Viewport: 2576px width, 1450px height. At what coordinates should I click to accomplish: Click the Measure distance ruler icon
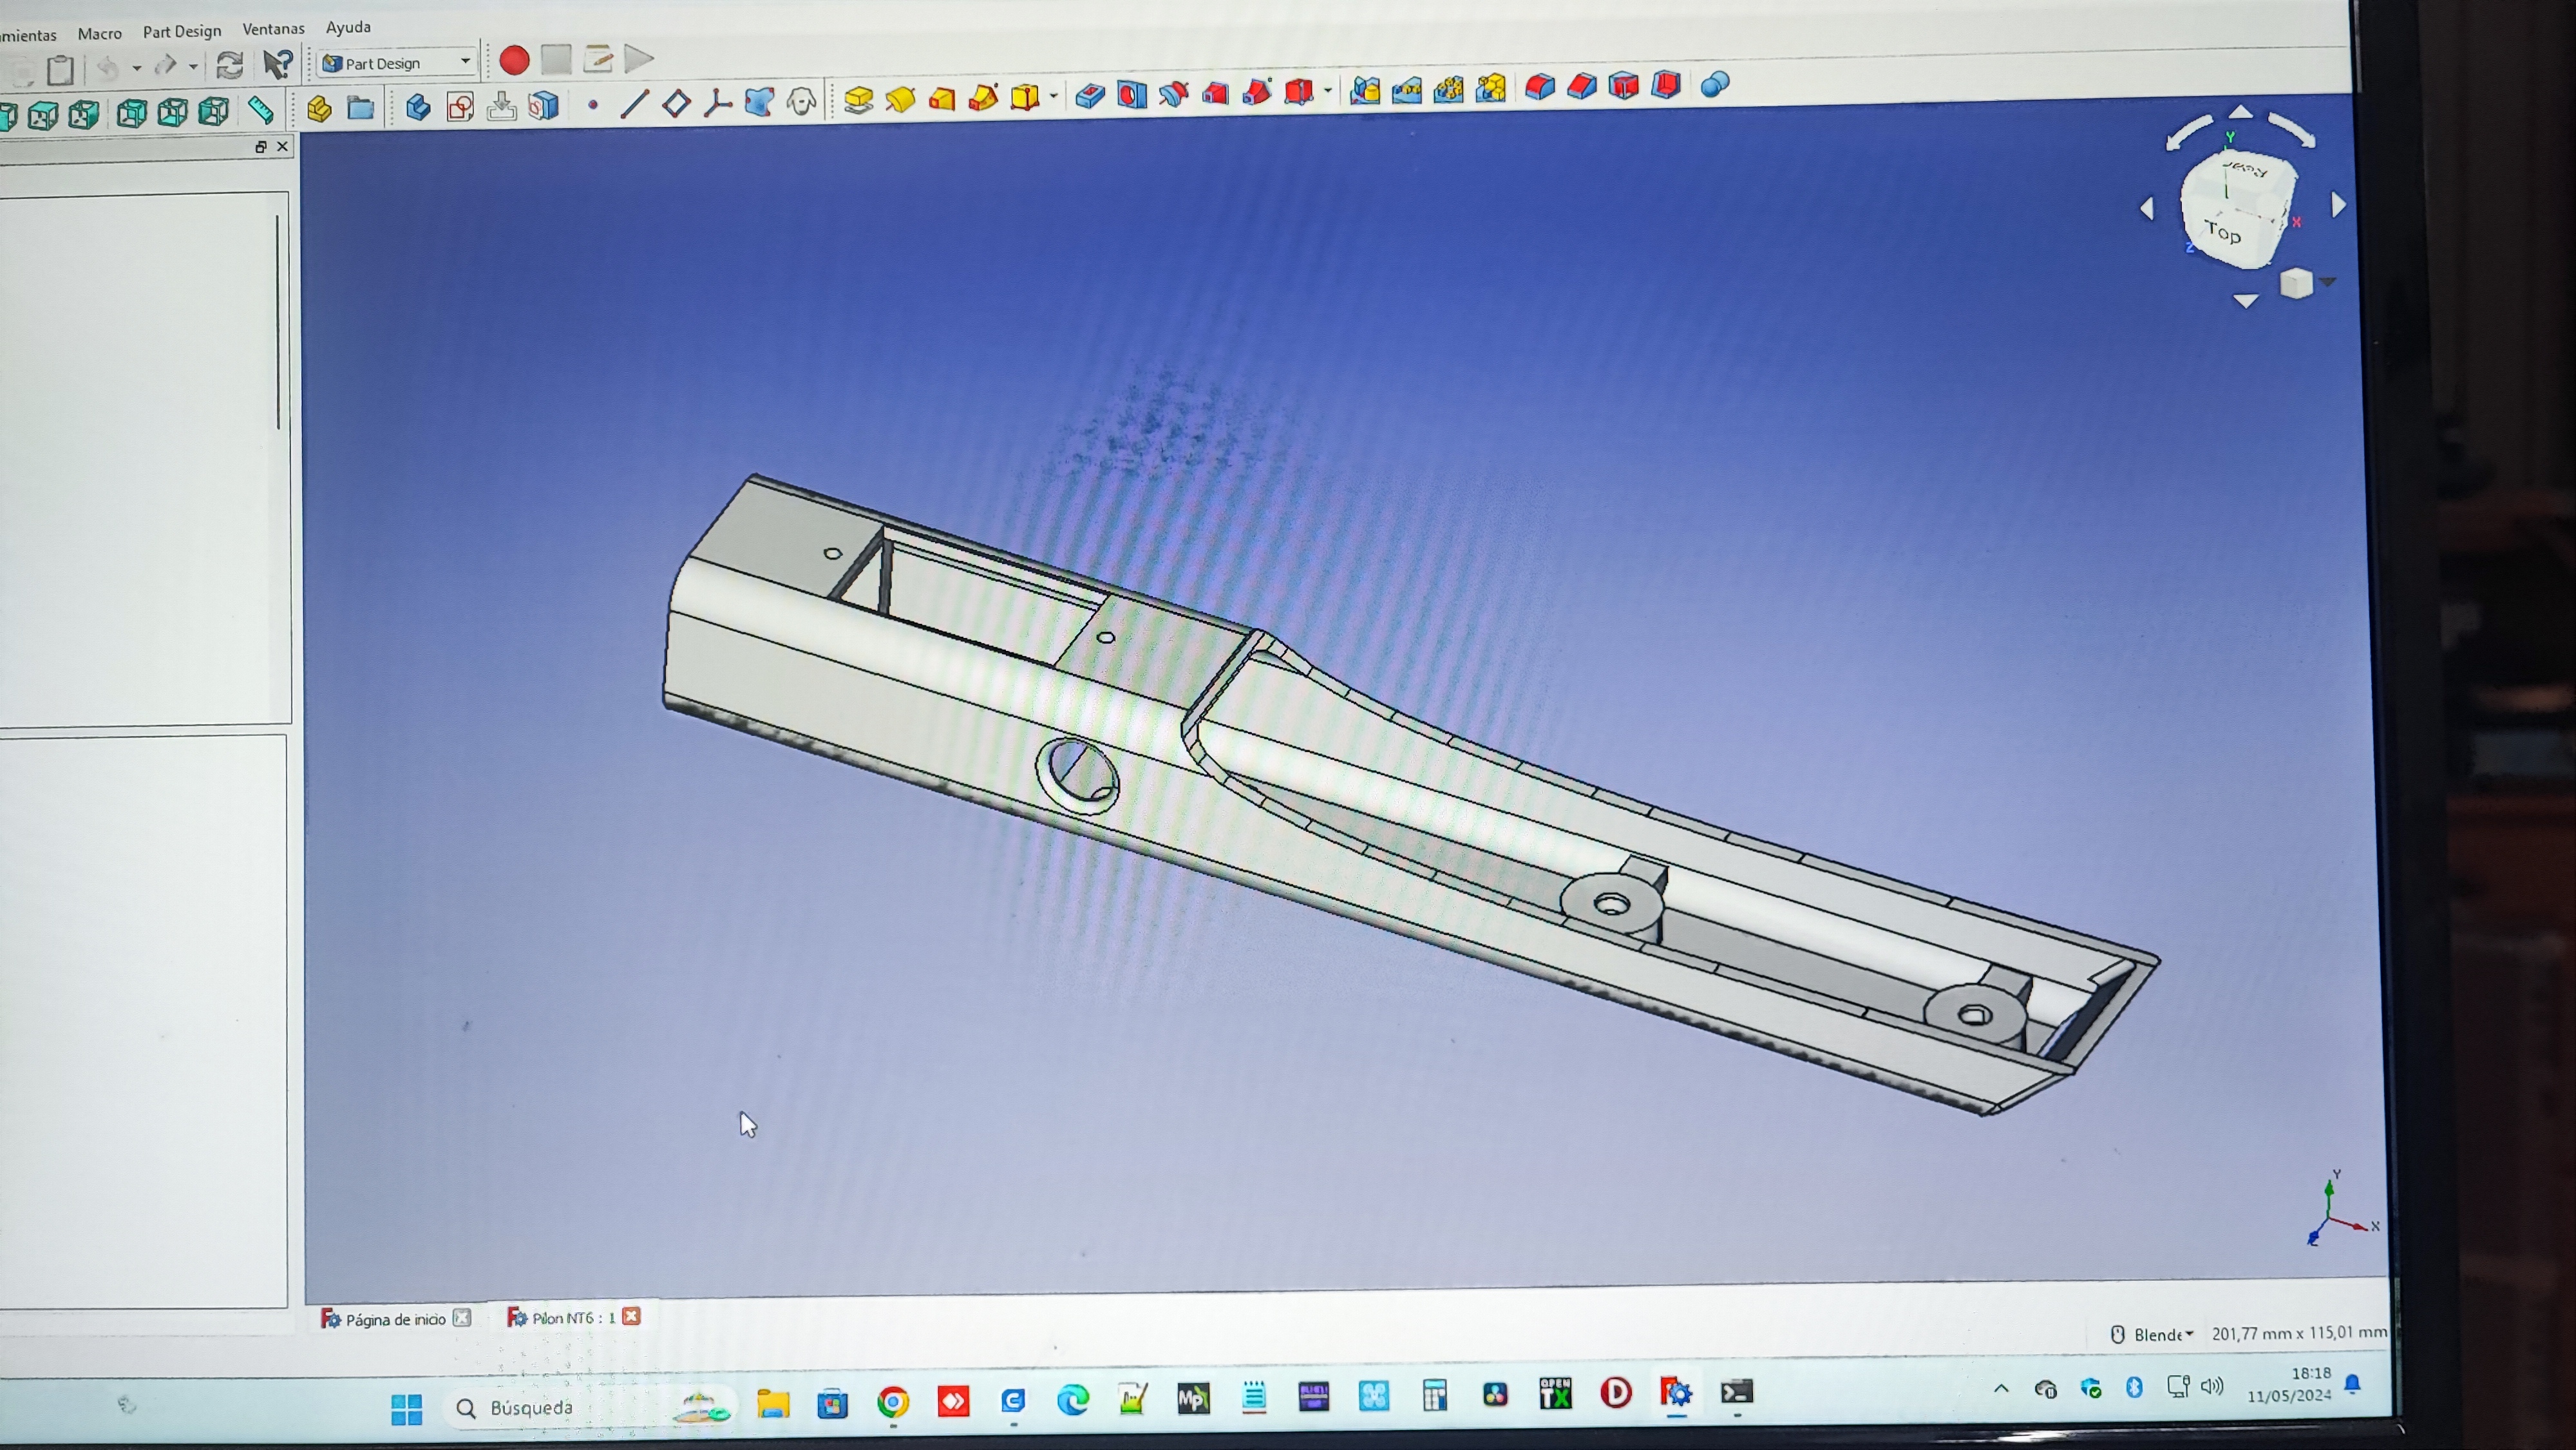(x=261, y=109)
